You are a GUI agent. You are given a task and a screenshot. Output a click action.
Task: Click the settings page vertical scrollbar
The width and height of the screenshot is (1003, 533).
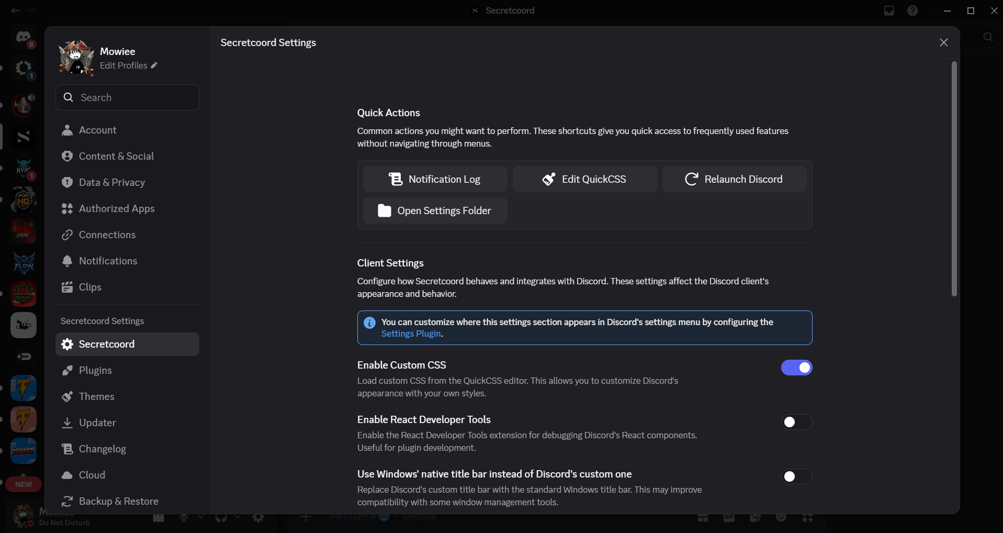pos(954,179)
